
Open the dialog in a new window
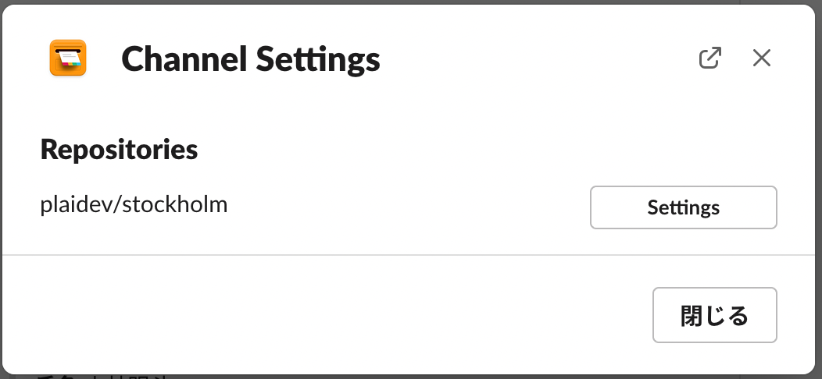[709, 58]
